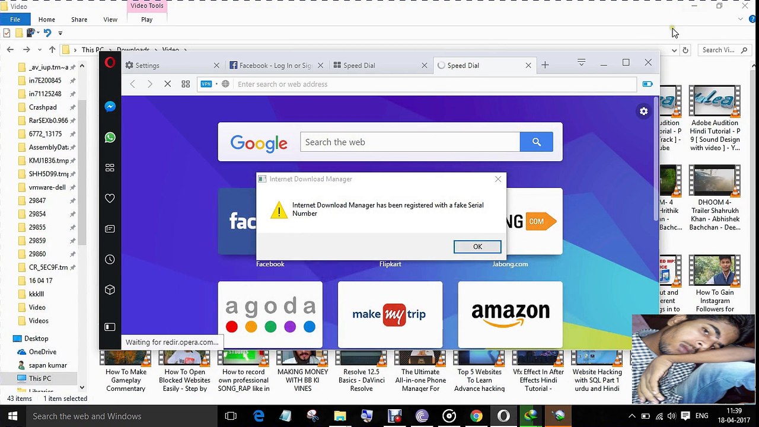Open Bookmarks heart icon in Opera sidebar

(110, 199)
